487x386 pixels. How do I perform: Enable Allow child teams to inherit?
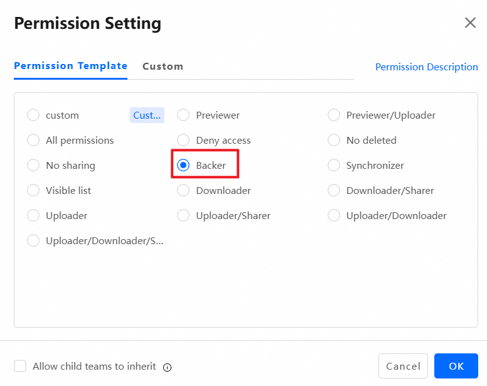pyautogui.click(x=21, y=366)
